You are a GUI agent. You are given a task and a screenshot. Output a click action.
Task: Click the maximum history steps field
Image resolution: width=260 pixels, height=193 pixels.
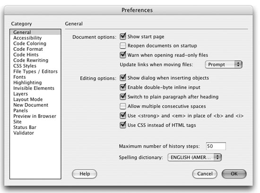click(216, 146)
